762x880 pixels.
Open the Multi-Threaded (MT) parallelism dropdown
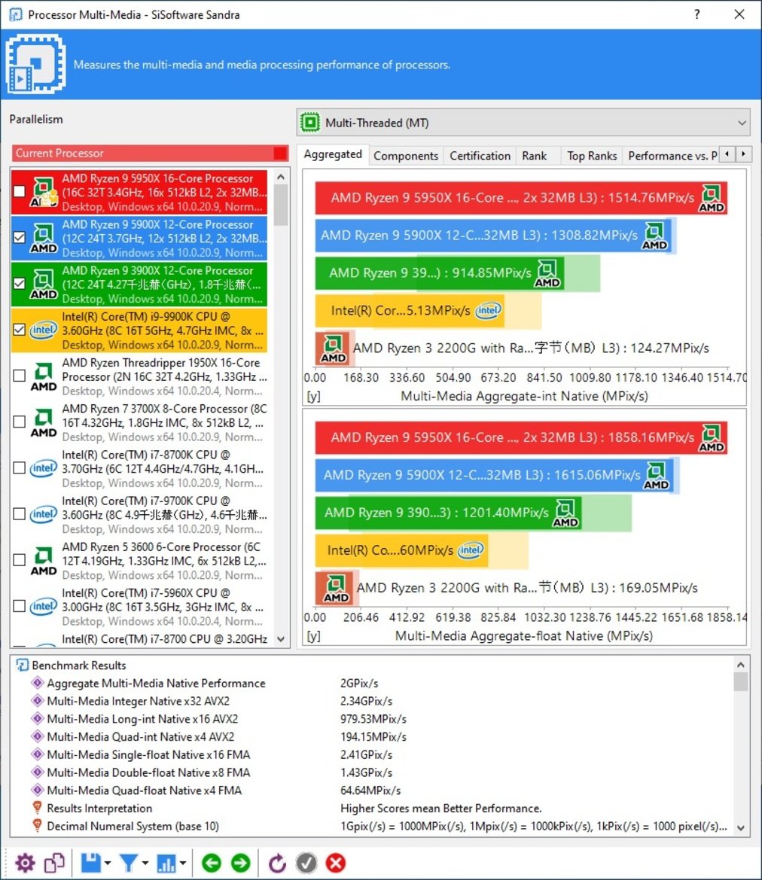(x=523, y=123)
